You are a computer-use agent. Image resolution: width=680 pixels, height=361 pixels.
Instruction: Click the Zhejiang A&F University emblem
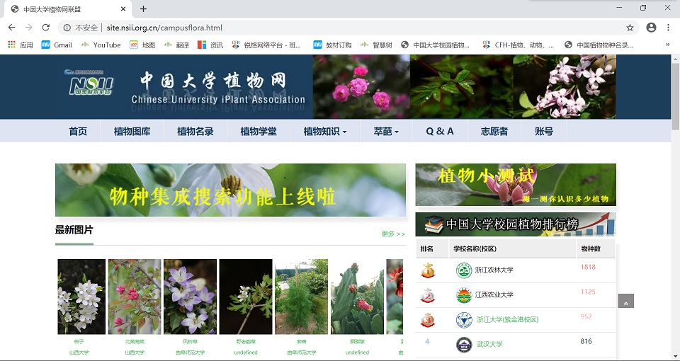(x=463, y=270)
